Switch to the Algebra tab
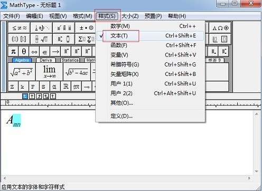262x191 pixels. coord(22,60)
